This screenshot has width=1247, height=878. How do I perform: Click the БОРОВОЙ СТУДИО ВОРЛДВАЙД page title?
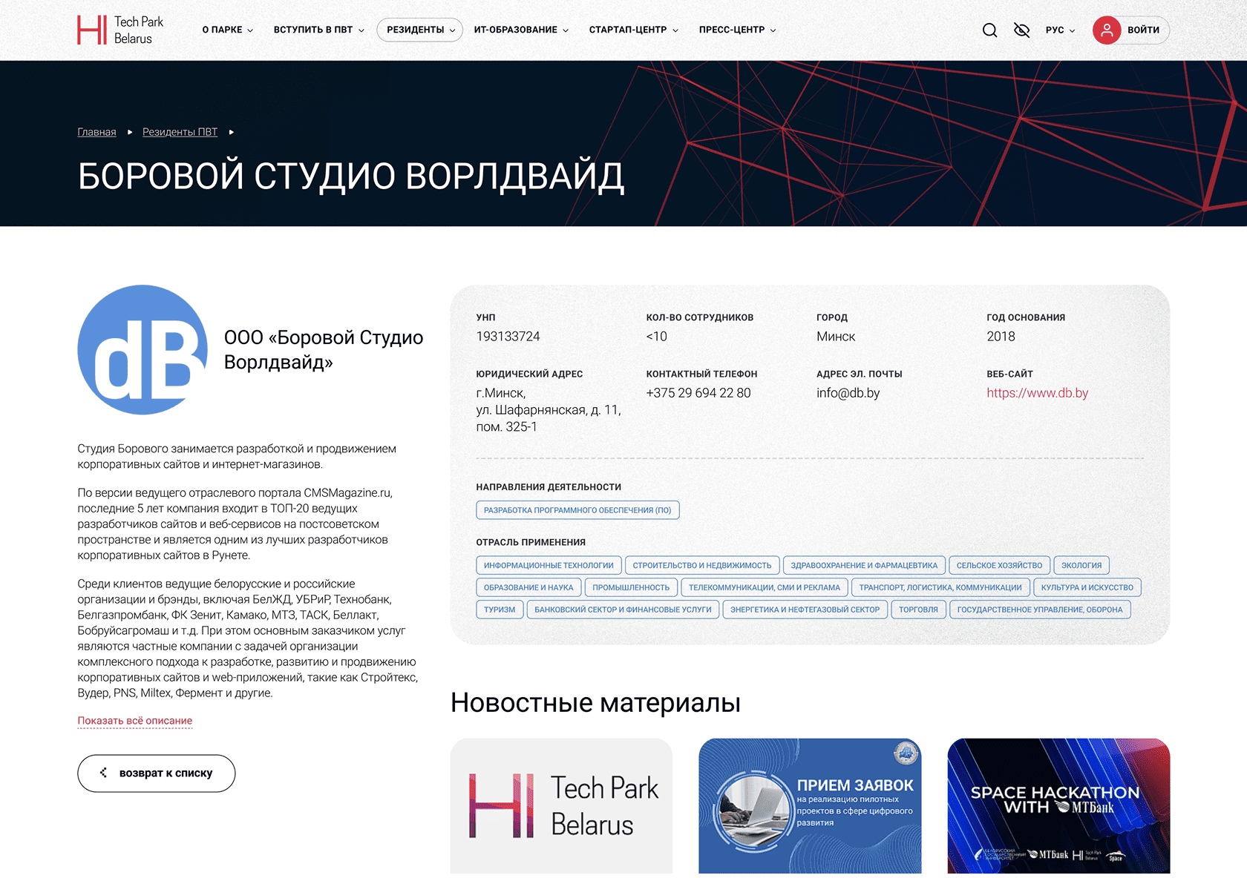pos(351,176)
